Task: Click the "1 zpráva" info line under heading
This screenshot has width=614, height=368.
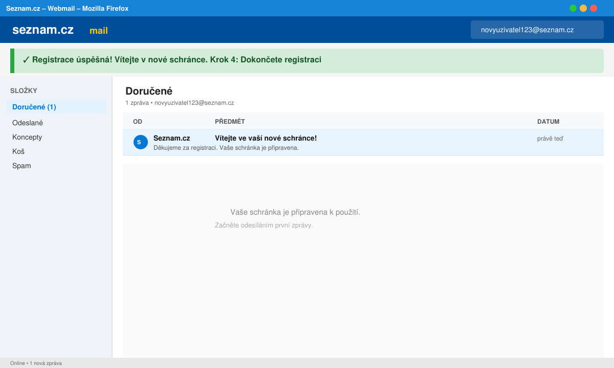Action: coord(180,103)
